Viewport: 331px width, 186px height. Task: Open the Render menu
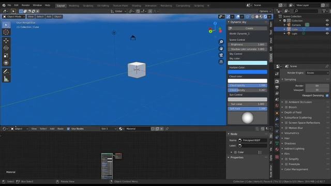point(25,5)
